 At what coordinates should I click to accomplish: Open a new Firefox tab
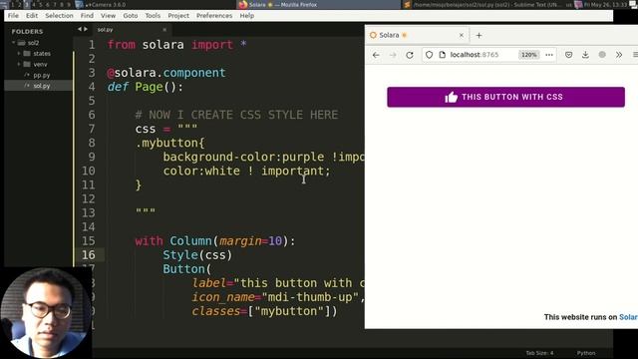(x=478, y=36)
